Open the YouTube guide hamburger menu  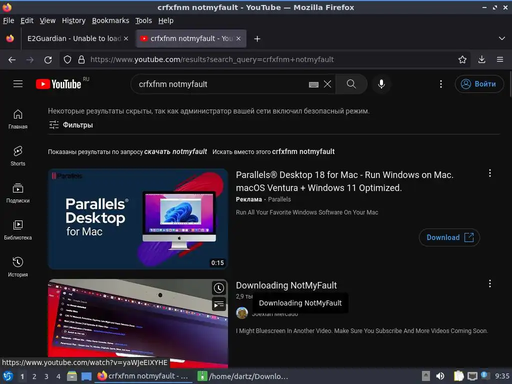click(18, 84)
